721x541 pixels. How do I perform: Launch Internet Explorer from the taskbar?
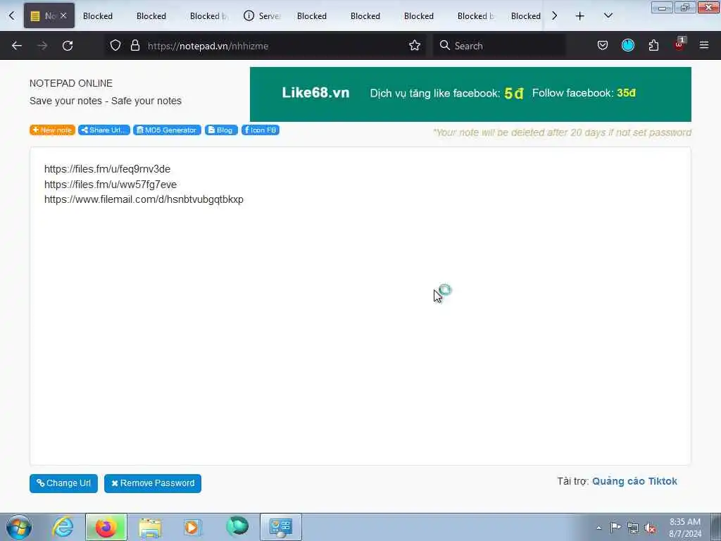point(63,527)
